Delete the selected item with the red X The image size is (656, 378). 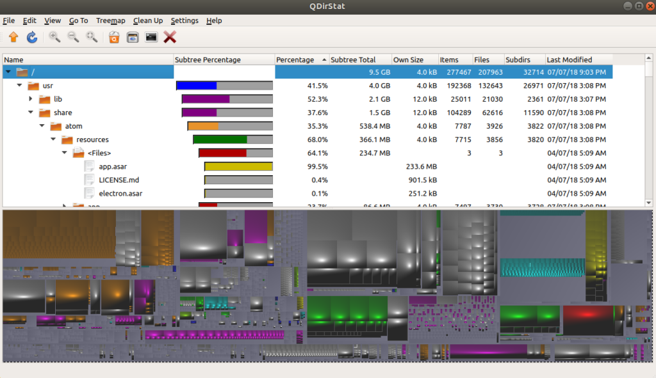pyautogui.click(x=169, y=36)
